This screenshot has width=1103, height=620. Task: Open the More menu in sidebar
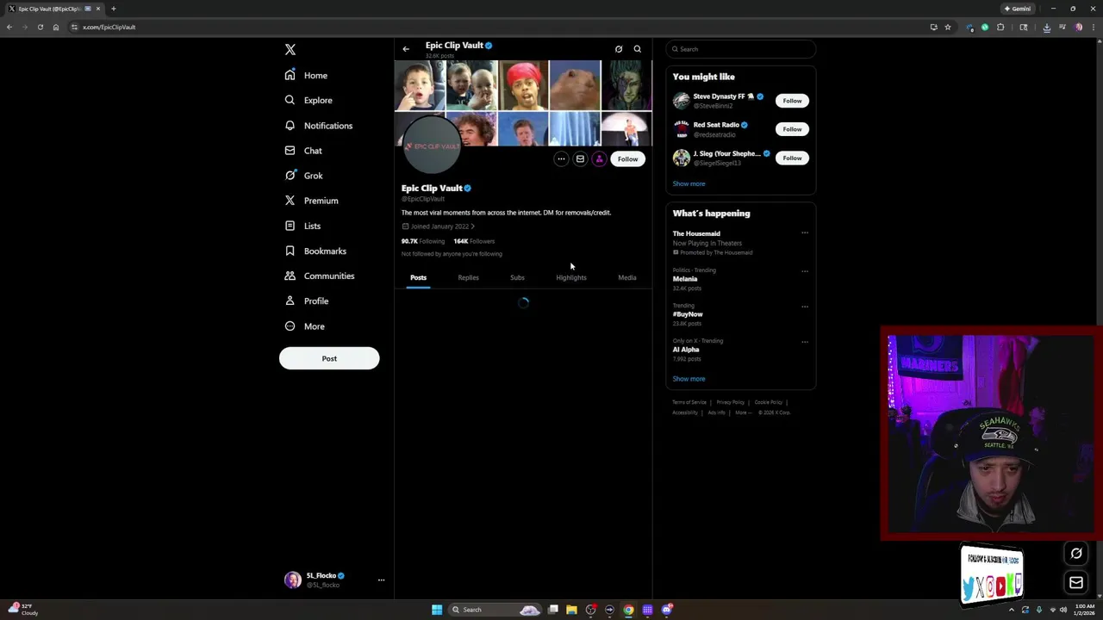(304, 326)
